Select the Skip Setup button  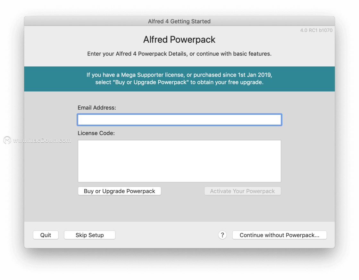pos(90,235)
